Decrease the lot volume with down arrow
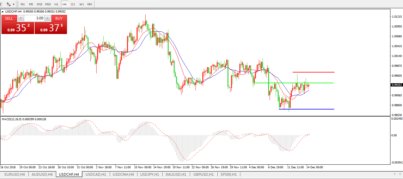Image resolution: width=403 pixels, height=179 pixels. [x=20, y=18]
